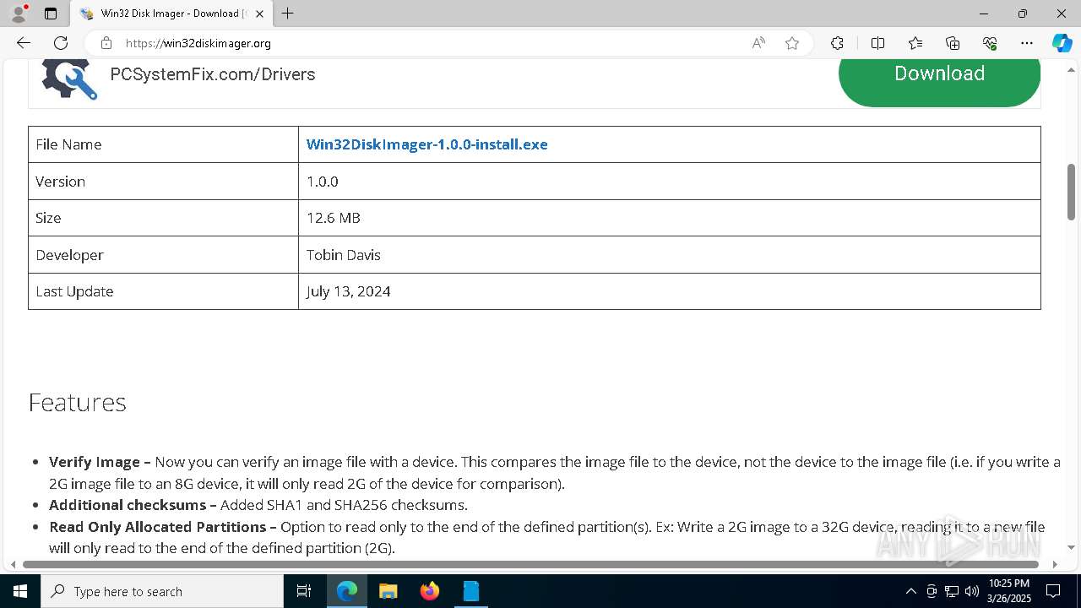This screenshot has height=608, width=1081.
Task: Select size value '12.6 MB'
Action: click(x=333, y=218)
